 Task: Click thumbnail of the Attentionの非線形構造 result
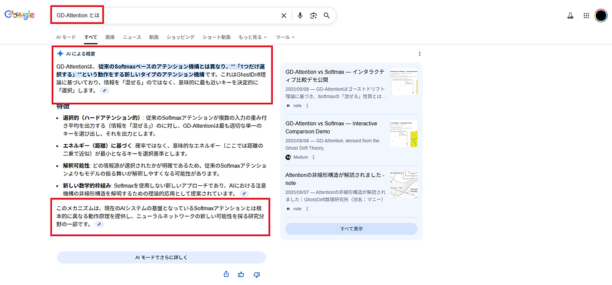click(403, 183)
